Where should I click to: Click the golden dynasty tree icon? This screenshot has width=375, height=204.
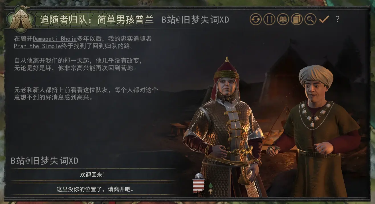(211, 191)
